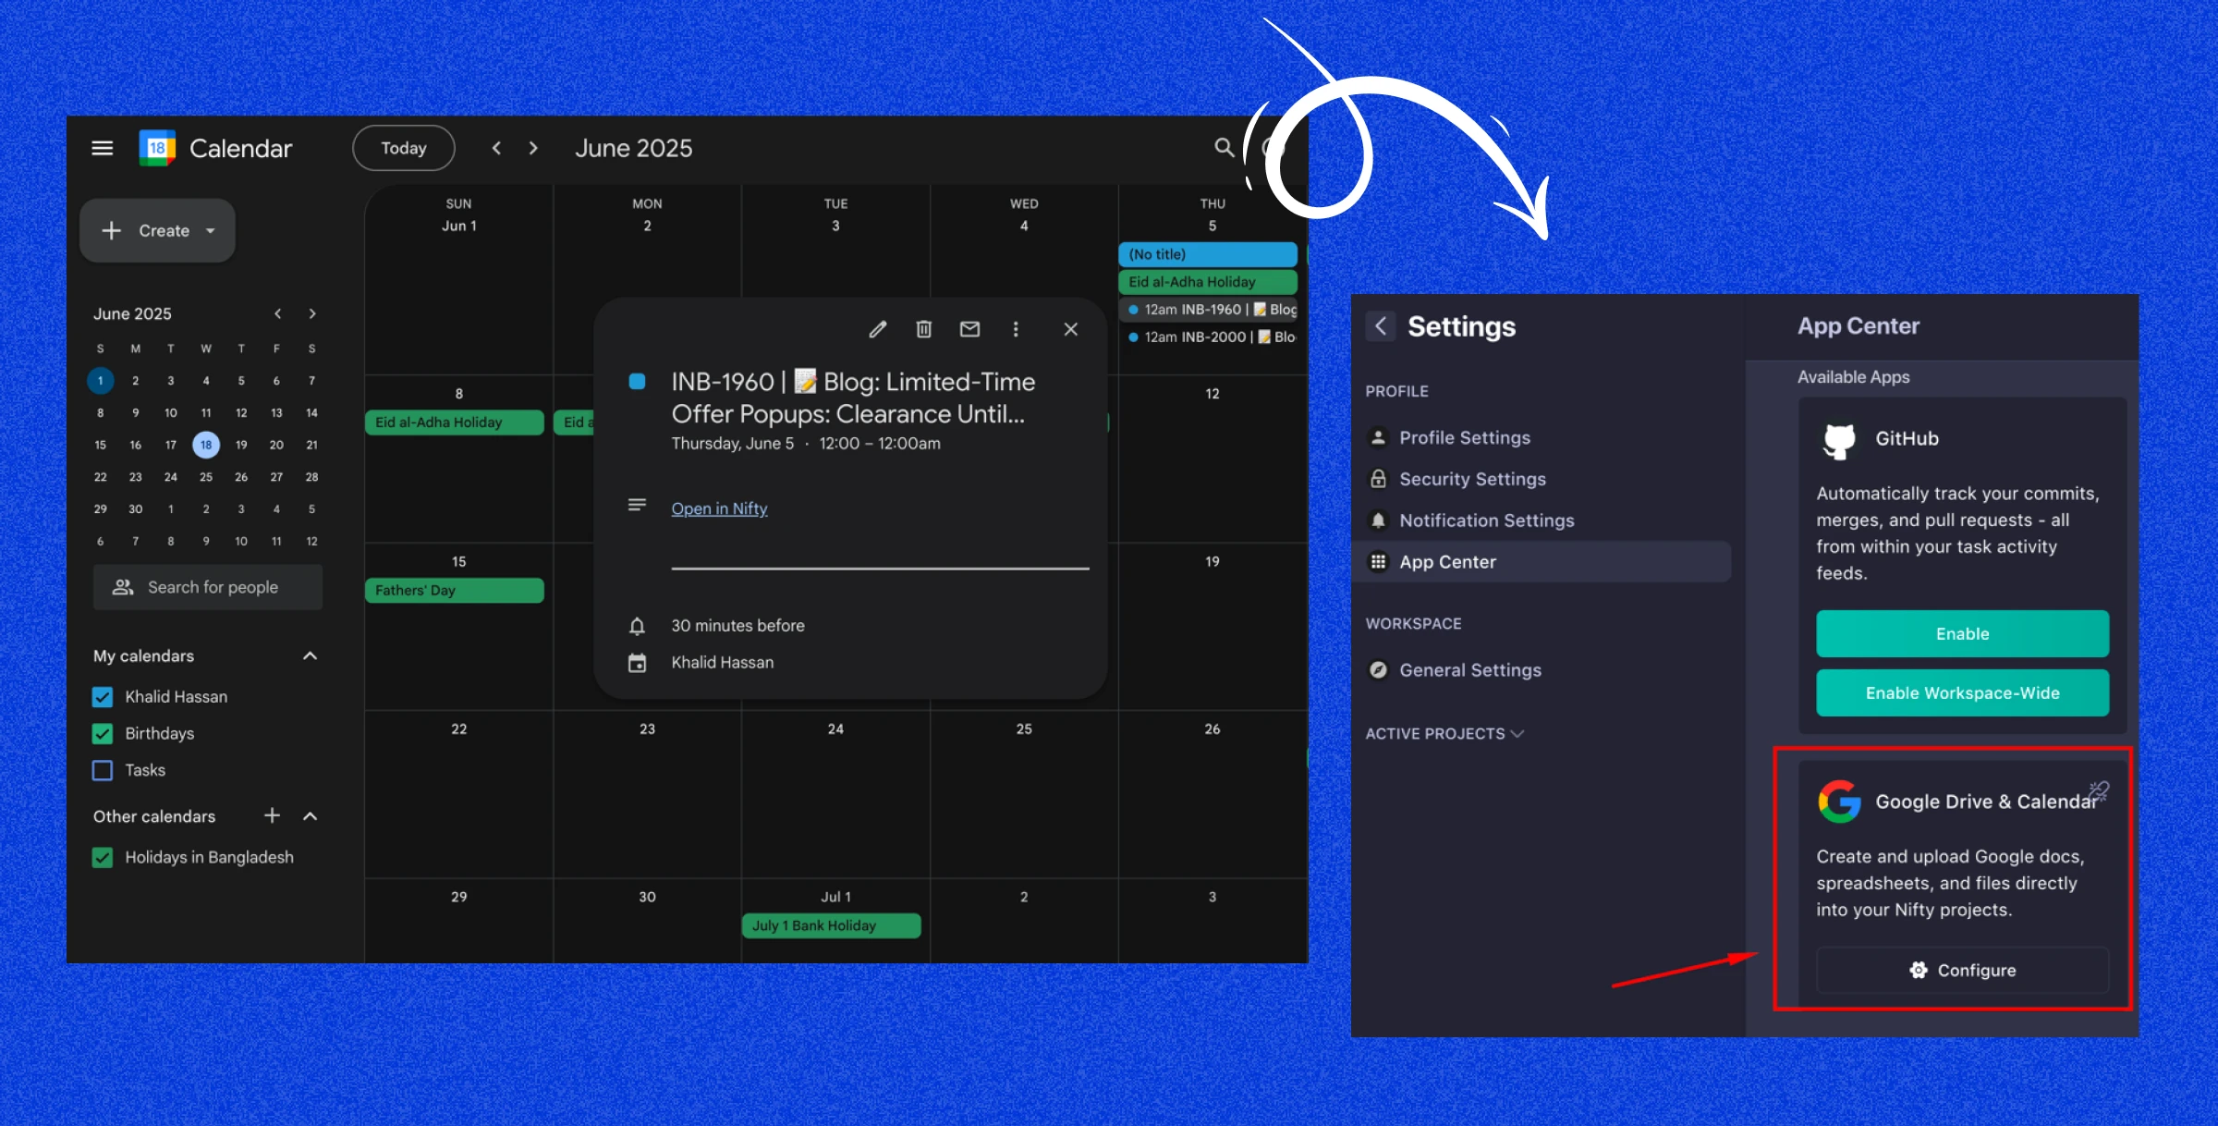Click the mini calendar next month arrow
Viewport: 2218px width, 1126px height.
[312, 314]
